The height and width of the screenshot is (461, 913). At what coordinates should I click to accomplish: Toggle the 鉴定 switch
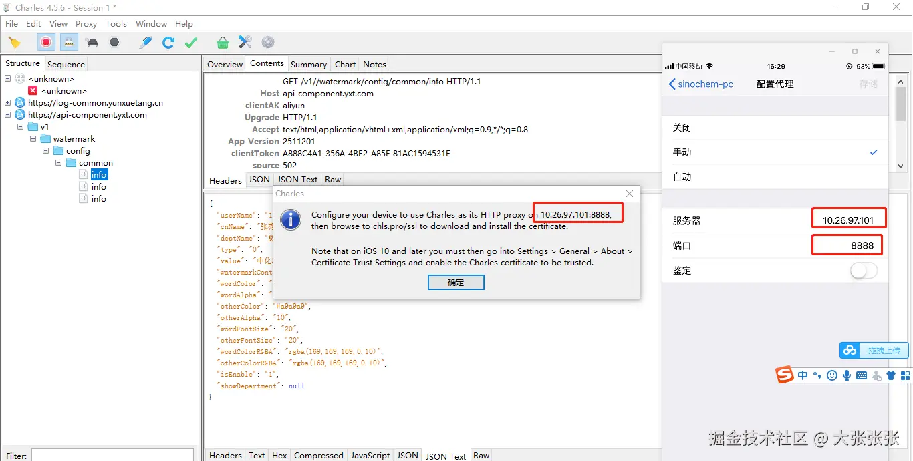(x=863, y=271)
